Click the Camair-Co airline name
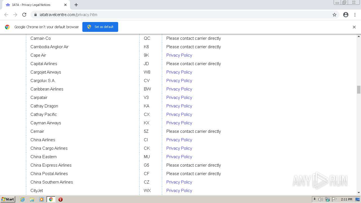361x203 pixels. tap(41, 38)
